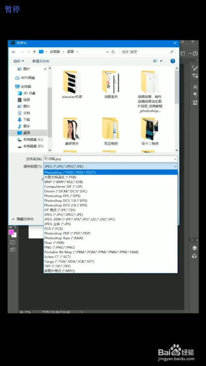Choose Photoshop DCS 2.0 format
Viewport: 206px width, 366px height.
[x=110, y=205]
